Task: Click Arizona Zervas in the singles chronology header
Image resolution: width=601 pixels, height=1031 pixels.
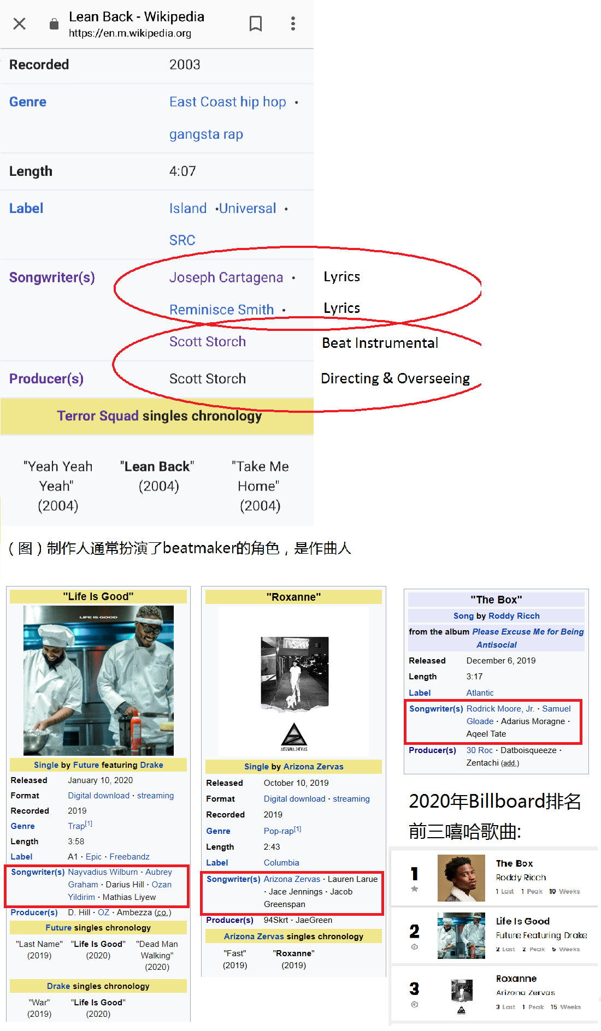Action: [254, 937]
